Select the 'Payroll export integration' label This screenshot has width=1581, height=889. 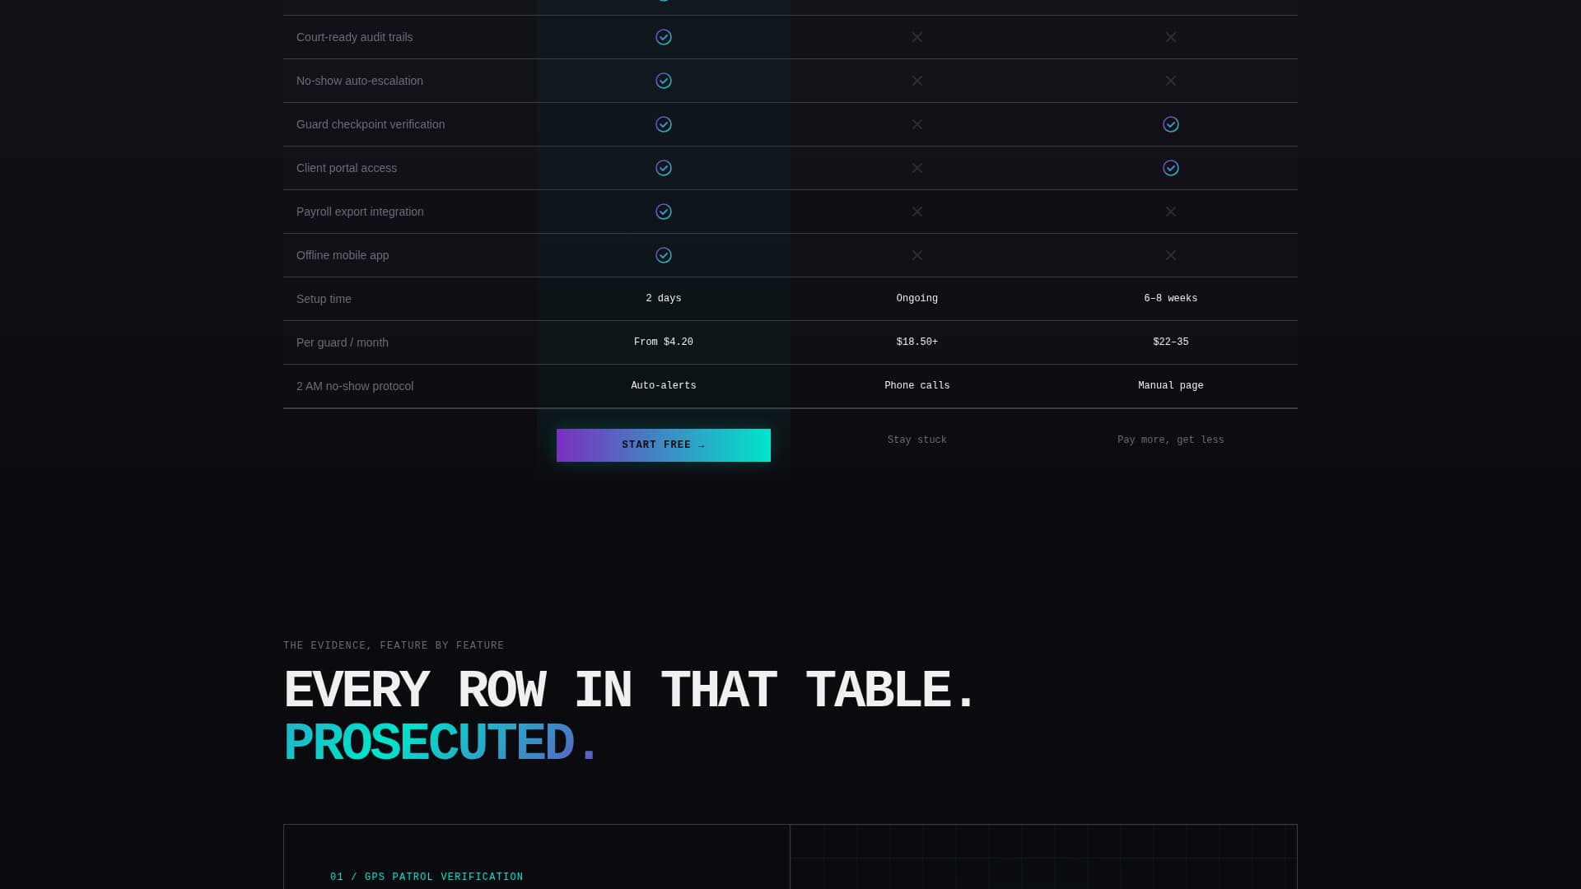tap(360, 212)
